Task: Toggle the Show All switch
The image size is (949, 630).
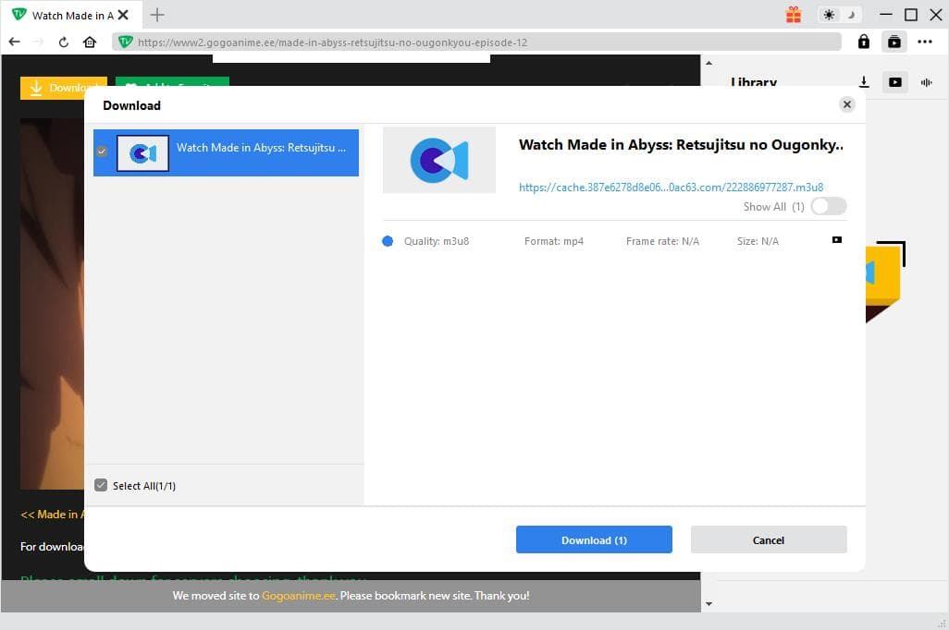Action: pos(828,207)
